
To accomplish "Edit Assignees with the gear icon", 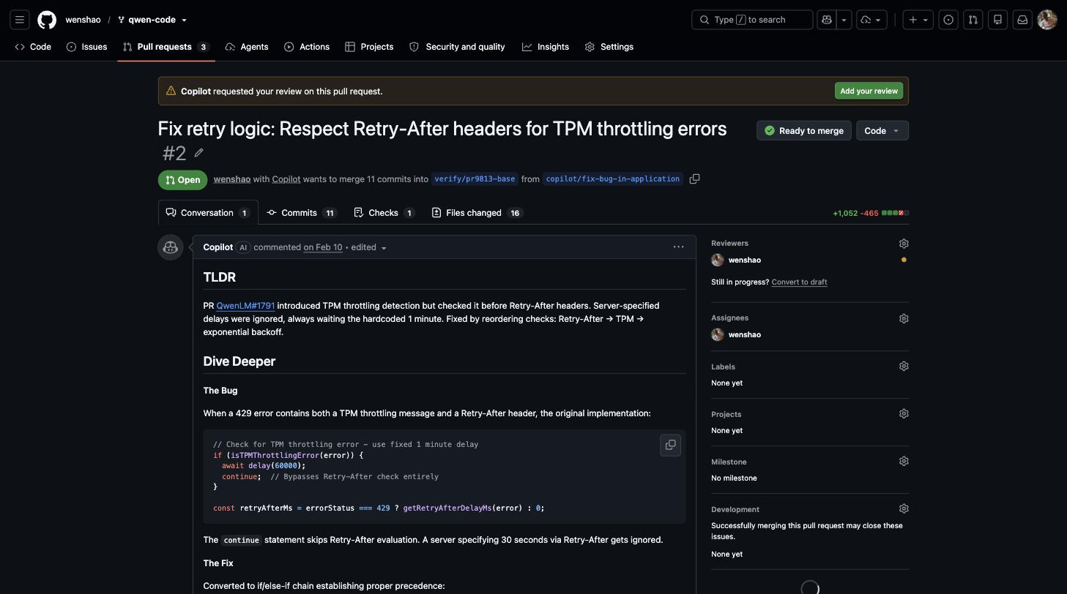I will pyautogui.click(x=904, y=318).
